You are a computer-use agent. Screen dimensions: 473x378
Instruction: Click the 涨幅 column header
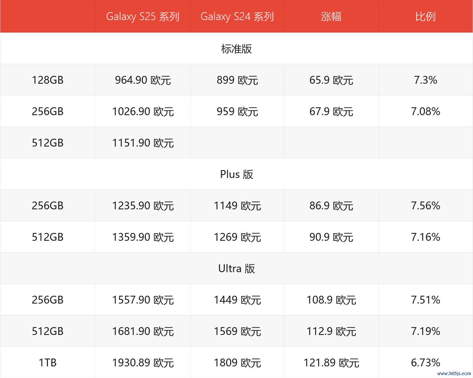(x=331, y=17)
